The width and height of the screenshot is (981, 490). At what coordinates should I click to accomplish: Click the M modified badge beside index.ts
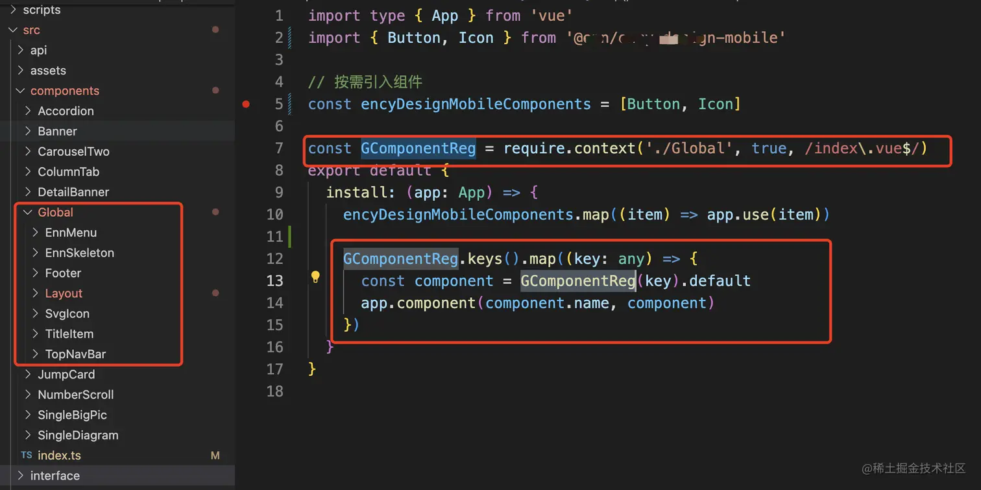tap(215, 456)
